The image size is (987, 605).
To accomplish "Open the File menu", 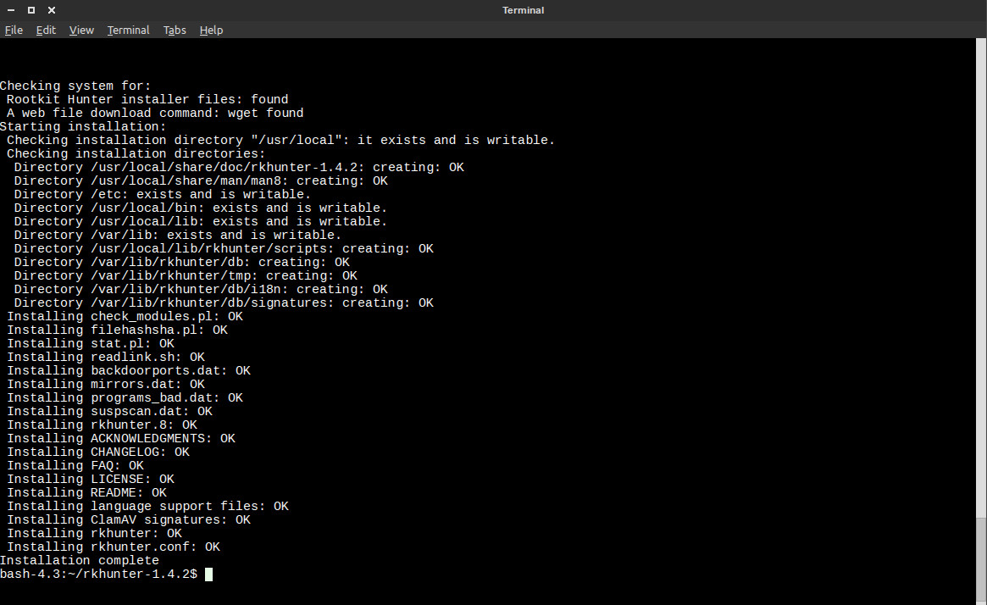I will click(14, 30).
